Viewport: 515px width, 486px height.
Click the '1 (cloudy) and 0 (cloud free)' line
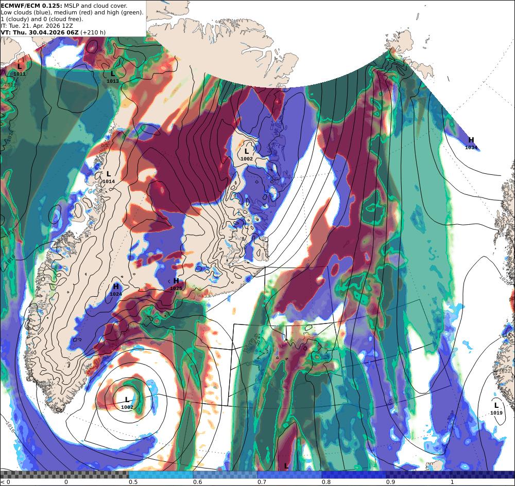(42, 19)
